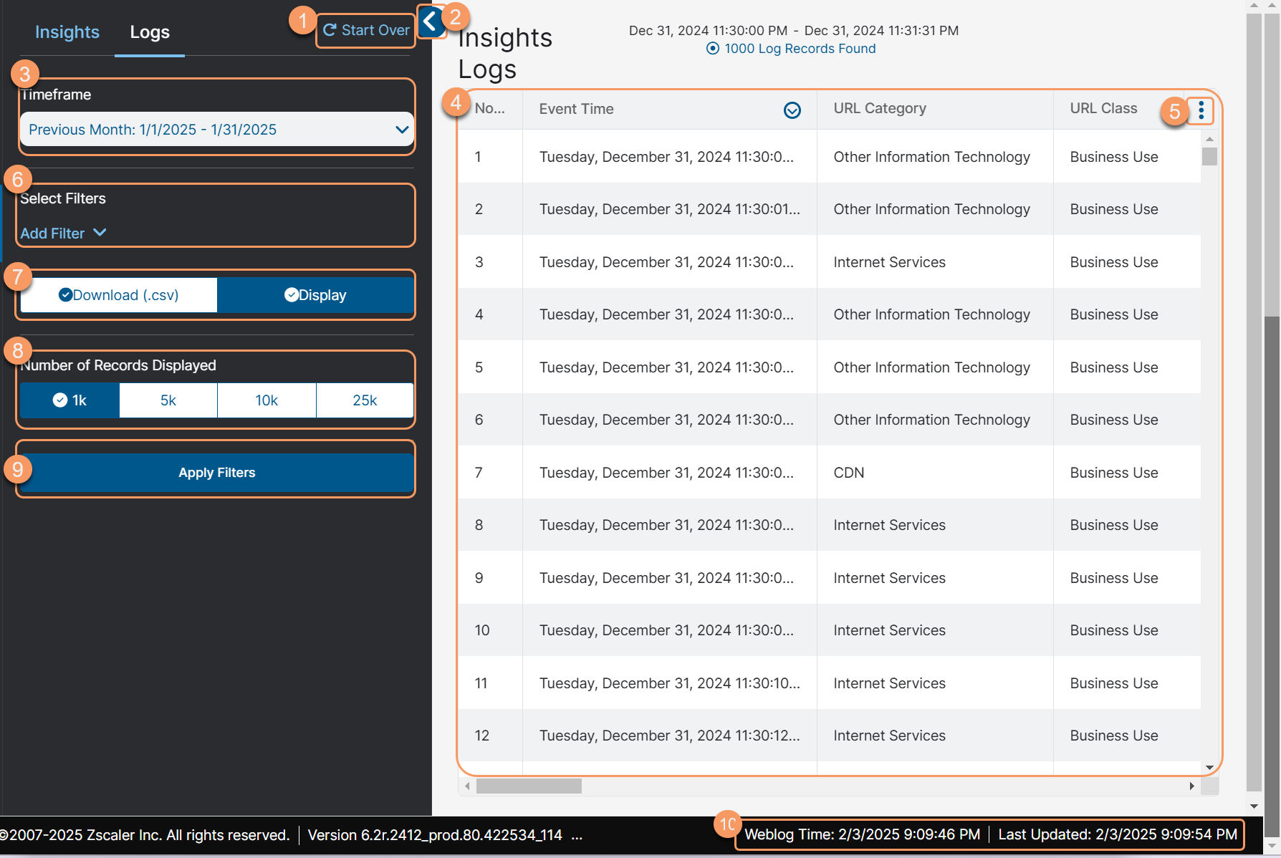This screenshot has width=1281, height=858.
Task: Open the Event Time sort chevron
Action: click(x=792, y=110)
